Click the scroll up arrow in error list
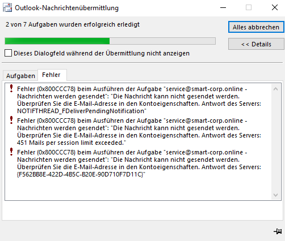This screenshot has height=241, width=285. [x=276, y=89]
